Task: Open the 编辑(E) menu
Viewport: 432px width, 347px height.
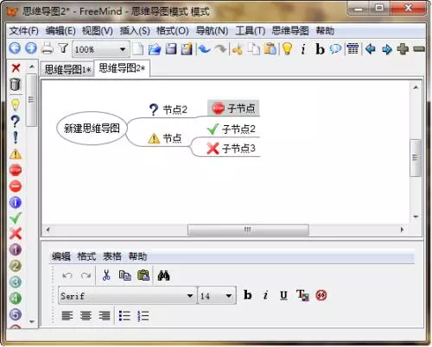Action: click(x=60, y=30)
